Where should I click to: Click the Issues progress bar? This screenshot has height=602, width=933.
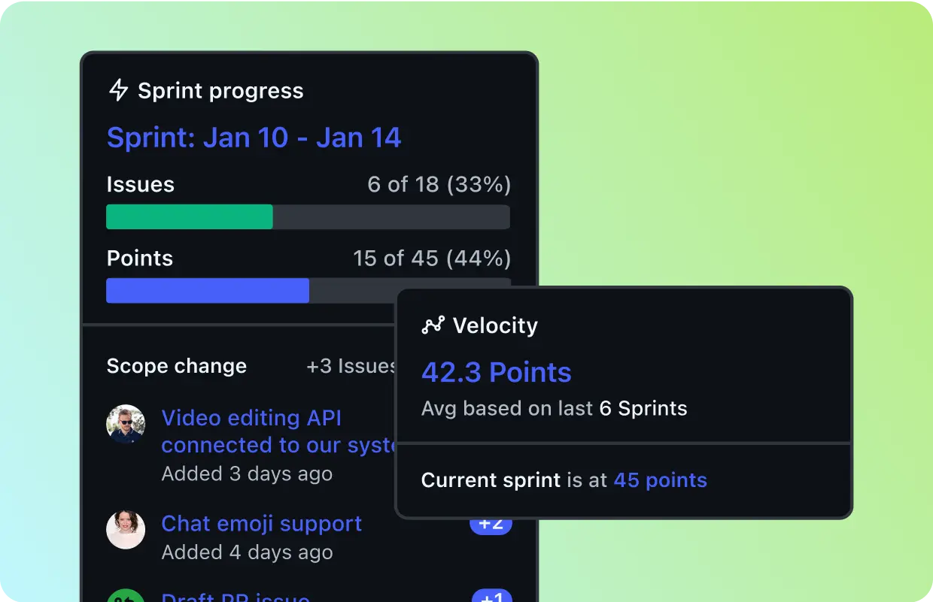pos(308,216)
